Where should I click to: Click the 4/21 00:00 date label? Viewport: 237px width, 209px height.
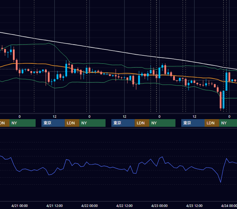pyautogui.click(x=20, y=206)
